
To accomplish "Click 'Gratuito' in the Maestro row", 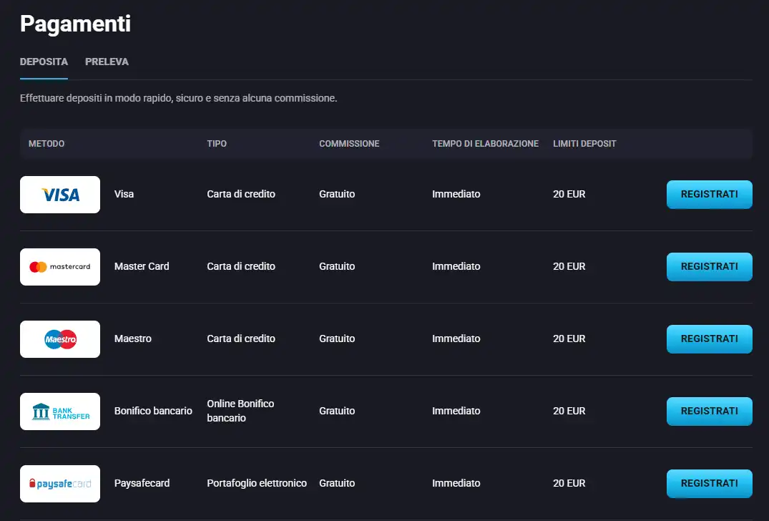I will tap(337, 339).
